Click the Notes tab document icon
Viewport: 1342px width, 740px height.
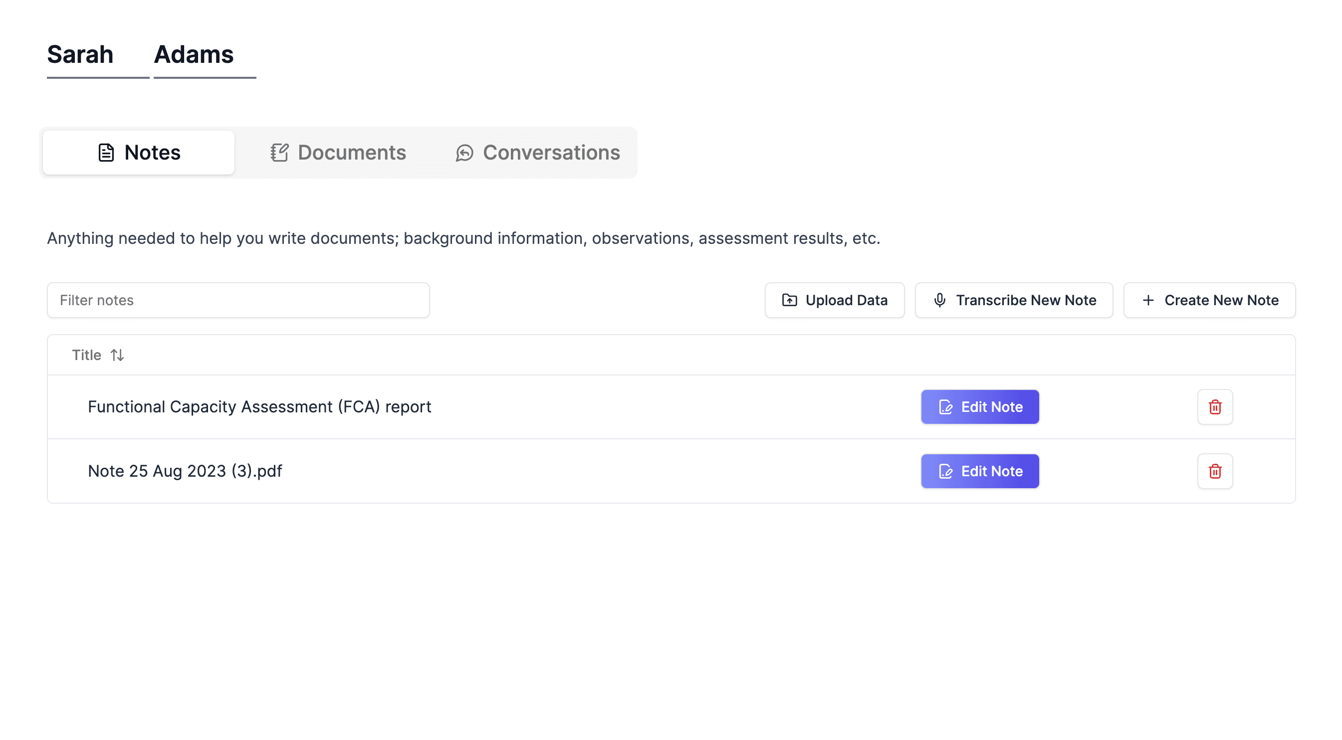coord(107,152)
